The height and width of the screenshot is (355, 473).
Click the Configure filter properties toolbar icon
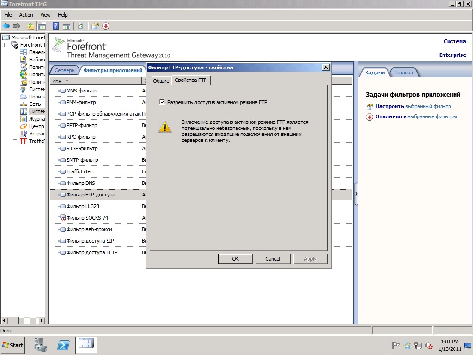pos(95,26)
